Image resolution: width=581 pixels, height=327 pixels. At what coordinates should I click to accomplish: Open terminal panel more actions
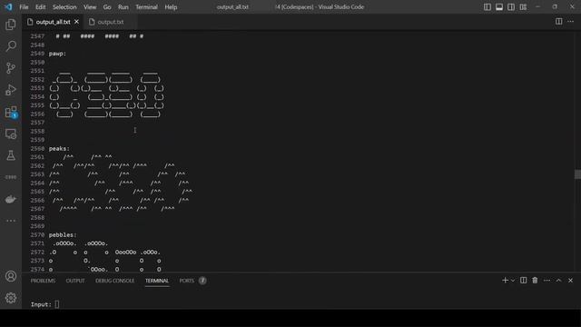(x=547, y=281)
